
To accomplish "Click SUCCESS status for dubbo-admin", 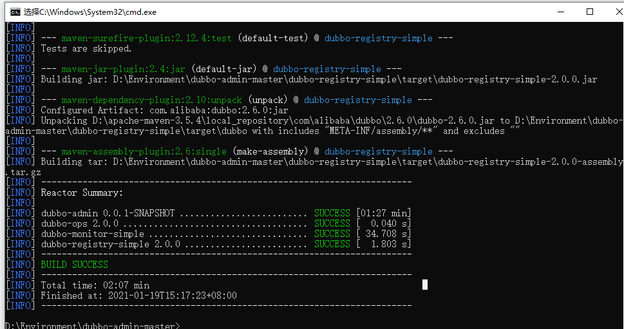I will pos(332,213).
